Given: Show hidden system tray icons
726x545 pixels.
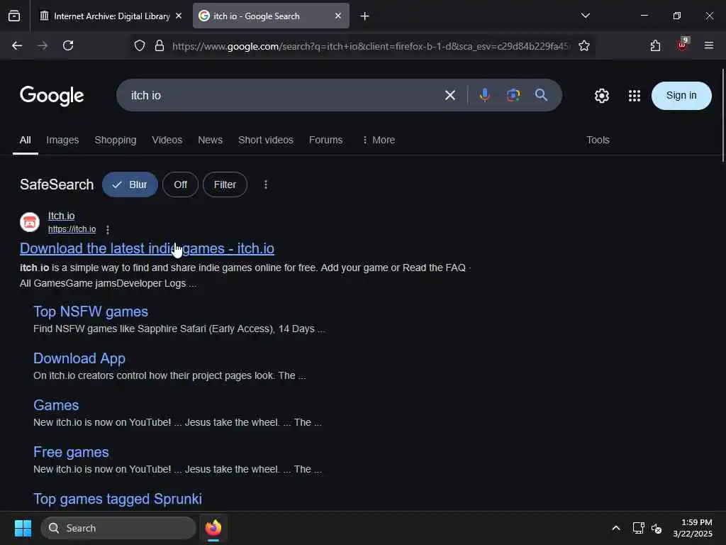Looking at the screenshot, I should pyautogui.click(x=616, y=528).
